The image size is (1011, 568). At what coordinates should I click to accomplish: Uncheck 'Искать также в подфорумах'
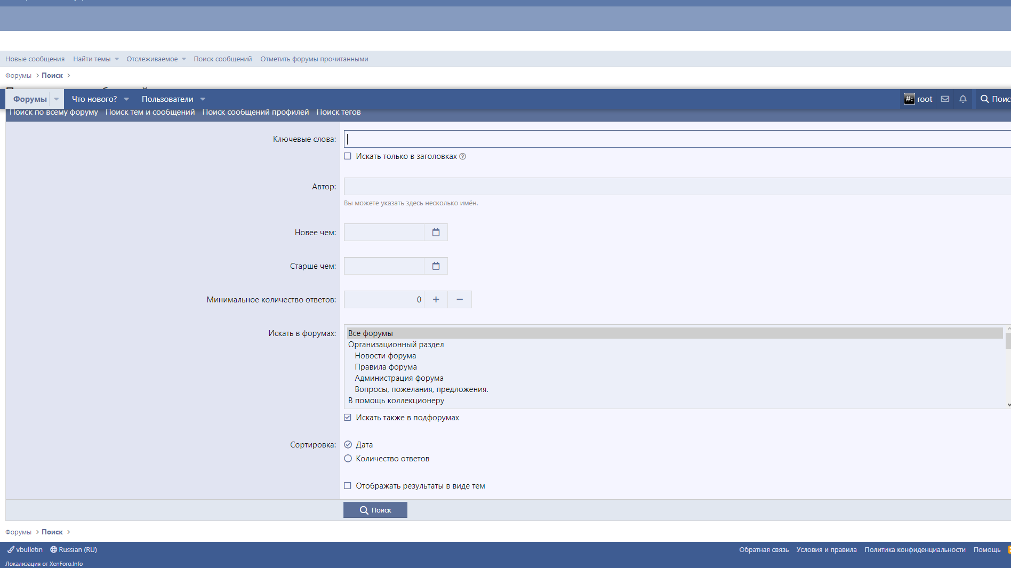(348, 418)
